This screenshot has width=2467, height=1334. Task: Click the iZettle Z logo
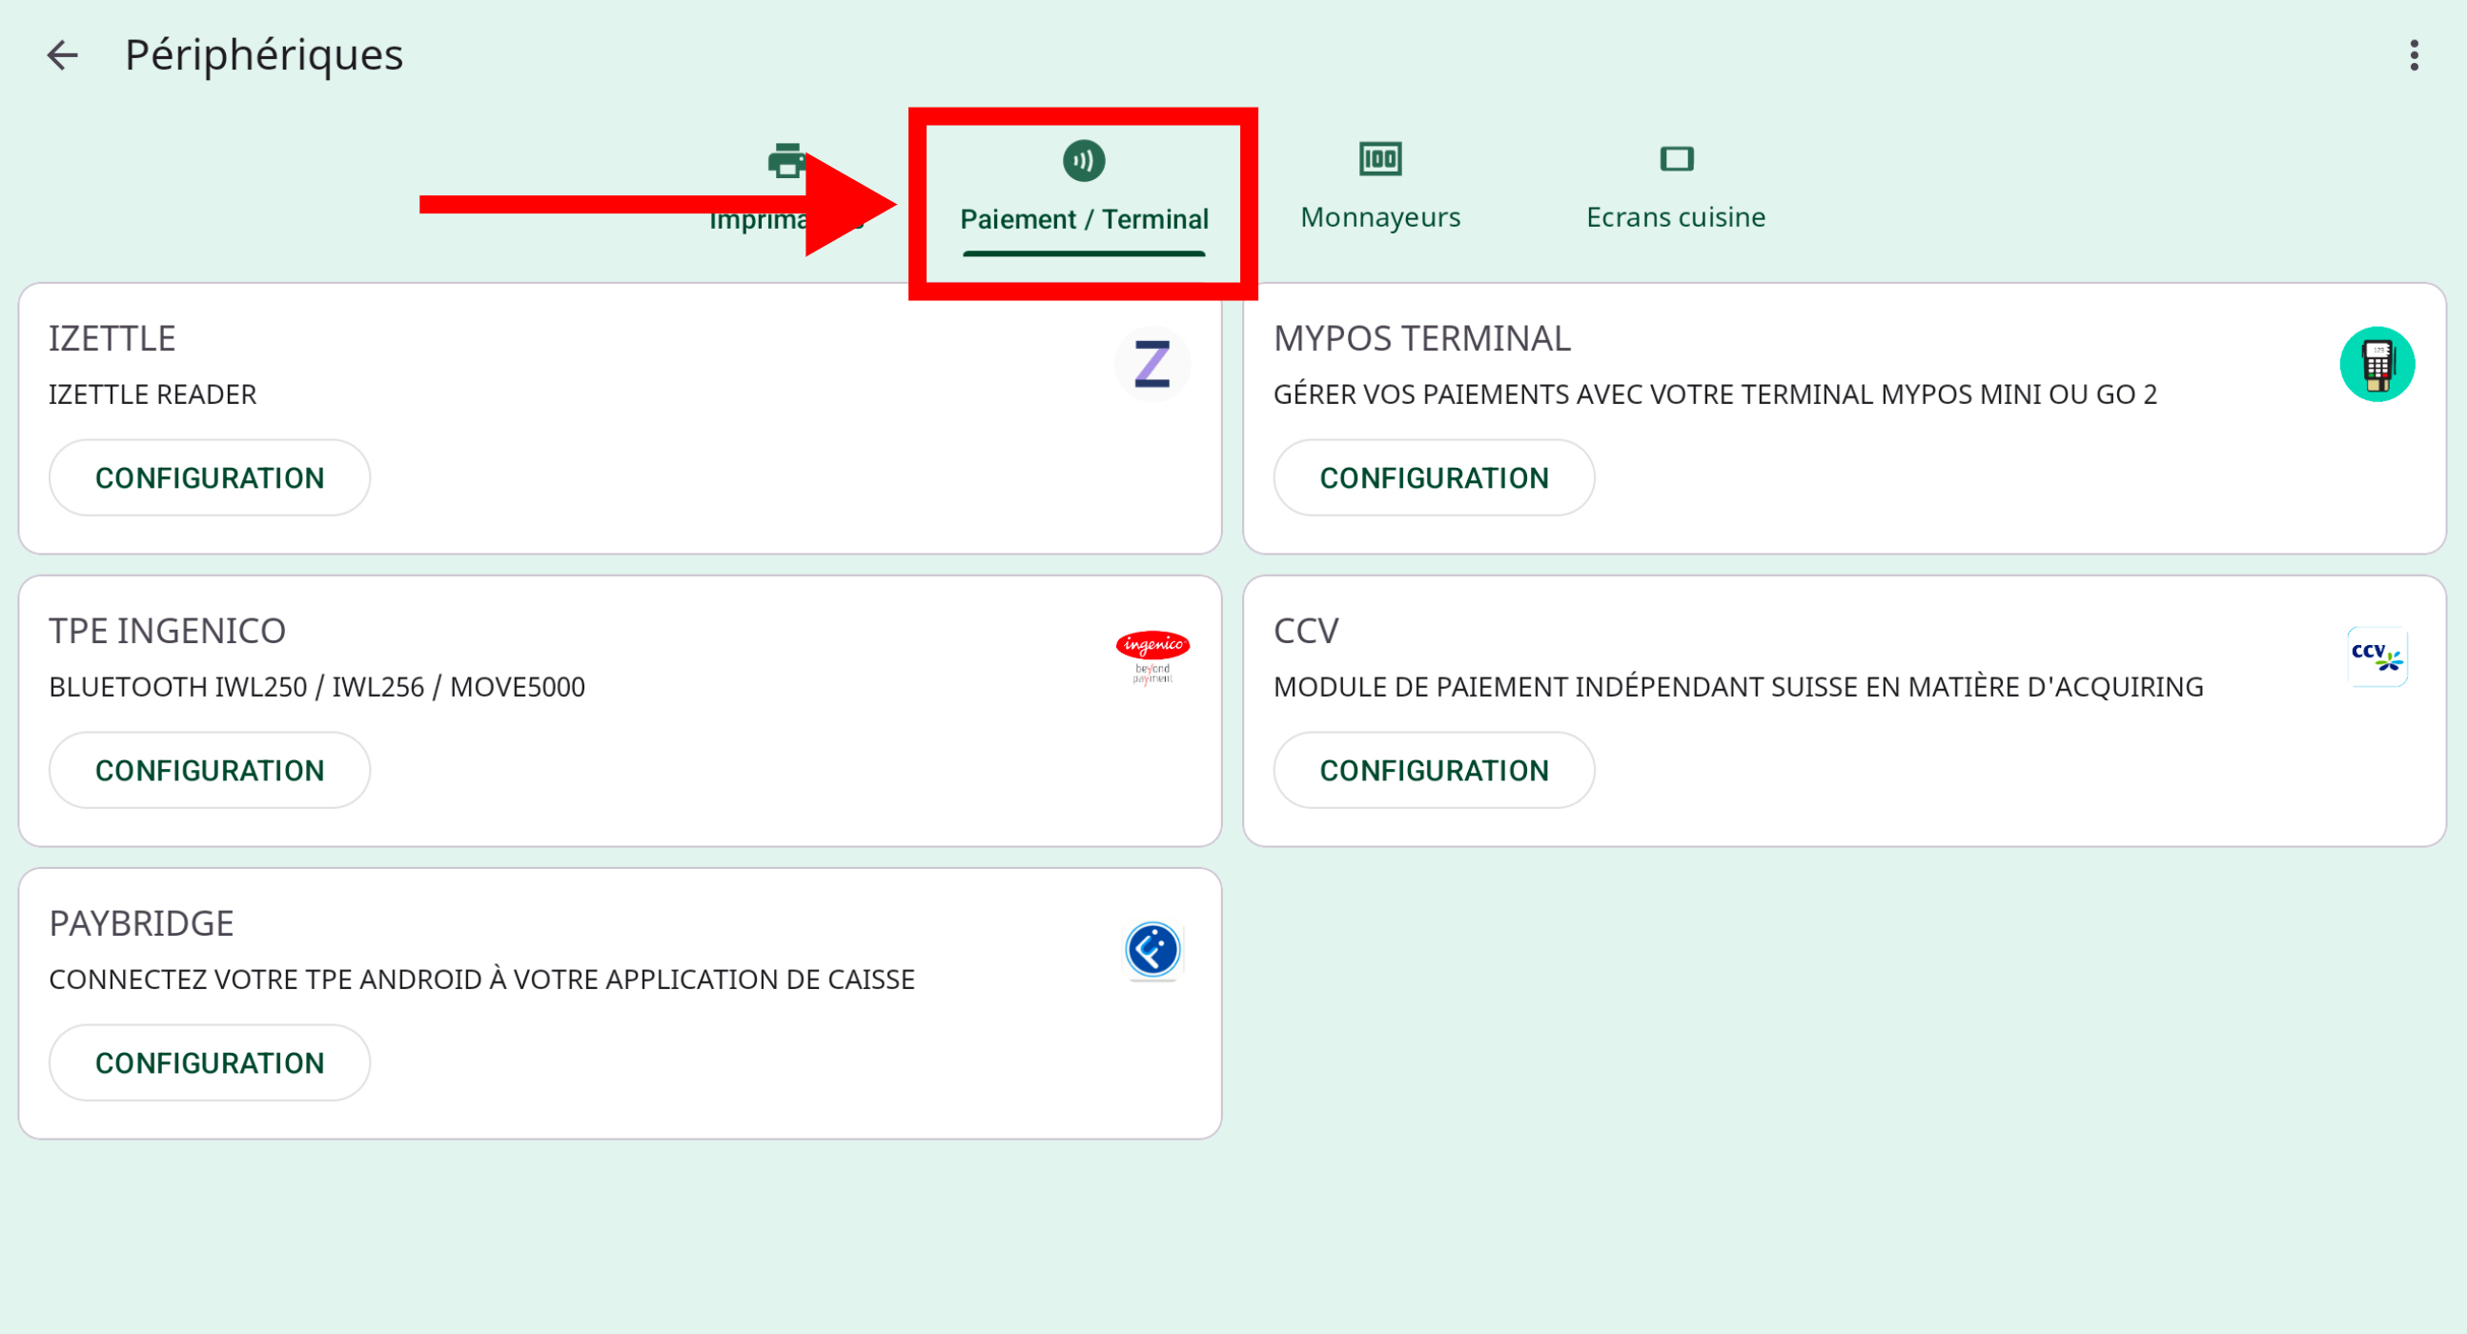click(1152, 364)
